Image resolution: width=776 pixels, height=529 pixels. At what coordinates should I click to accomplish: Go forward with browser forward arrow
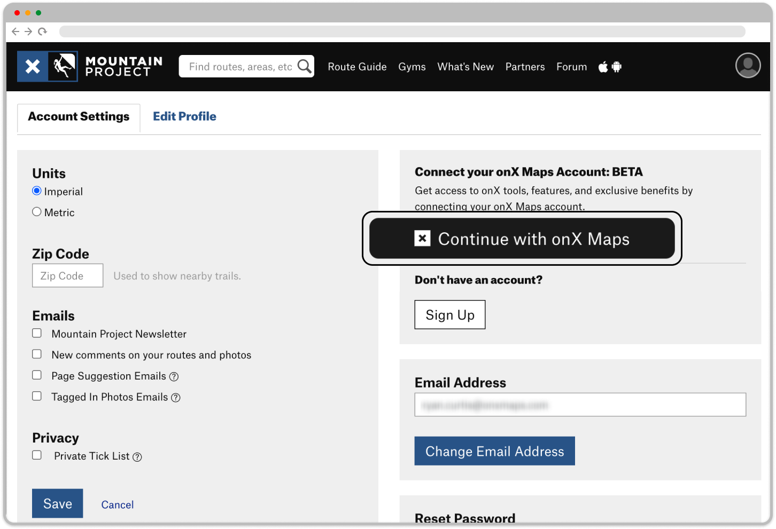(x=29, y=31)
